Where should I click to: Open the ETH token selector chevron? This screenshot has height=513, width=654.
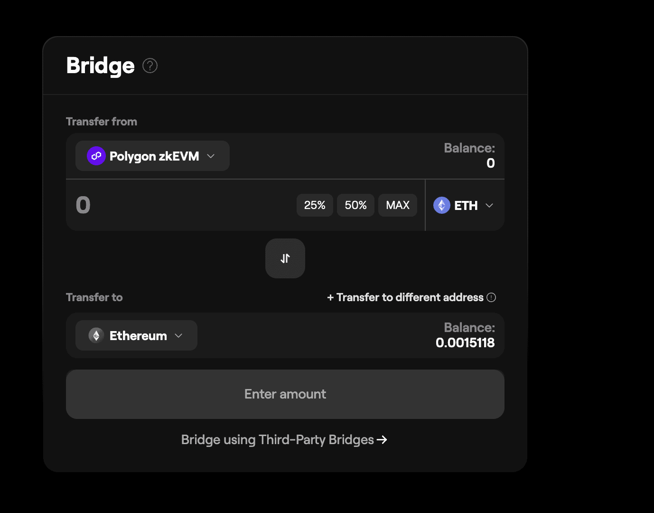[489, 205]
